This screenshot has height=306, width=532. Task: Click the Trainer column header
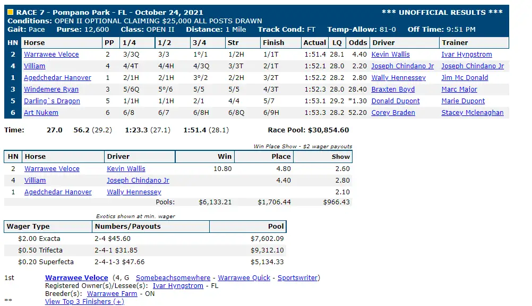point(474,43)
